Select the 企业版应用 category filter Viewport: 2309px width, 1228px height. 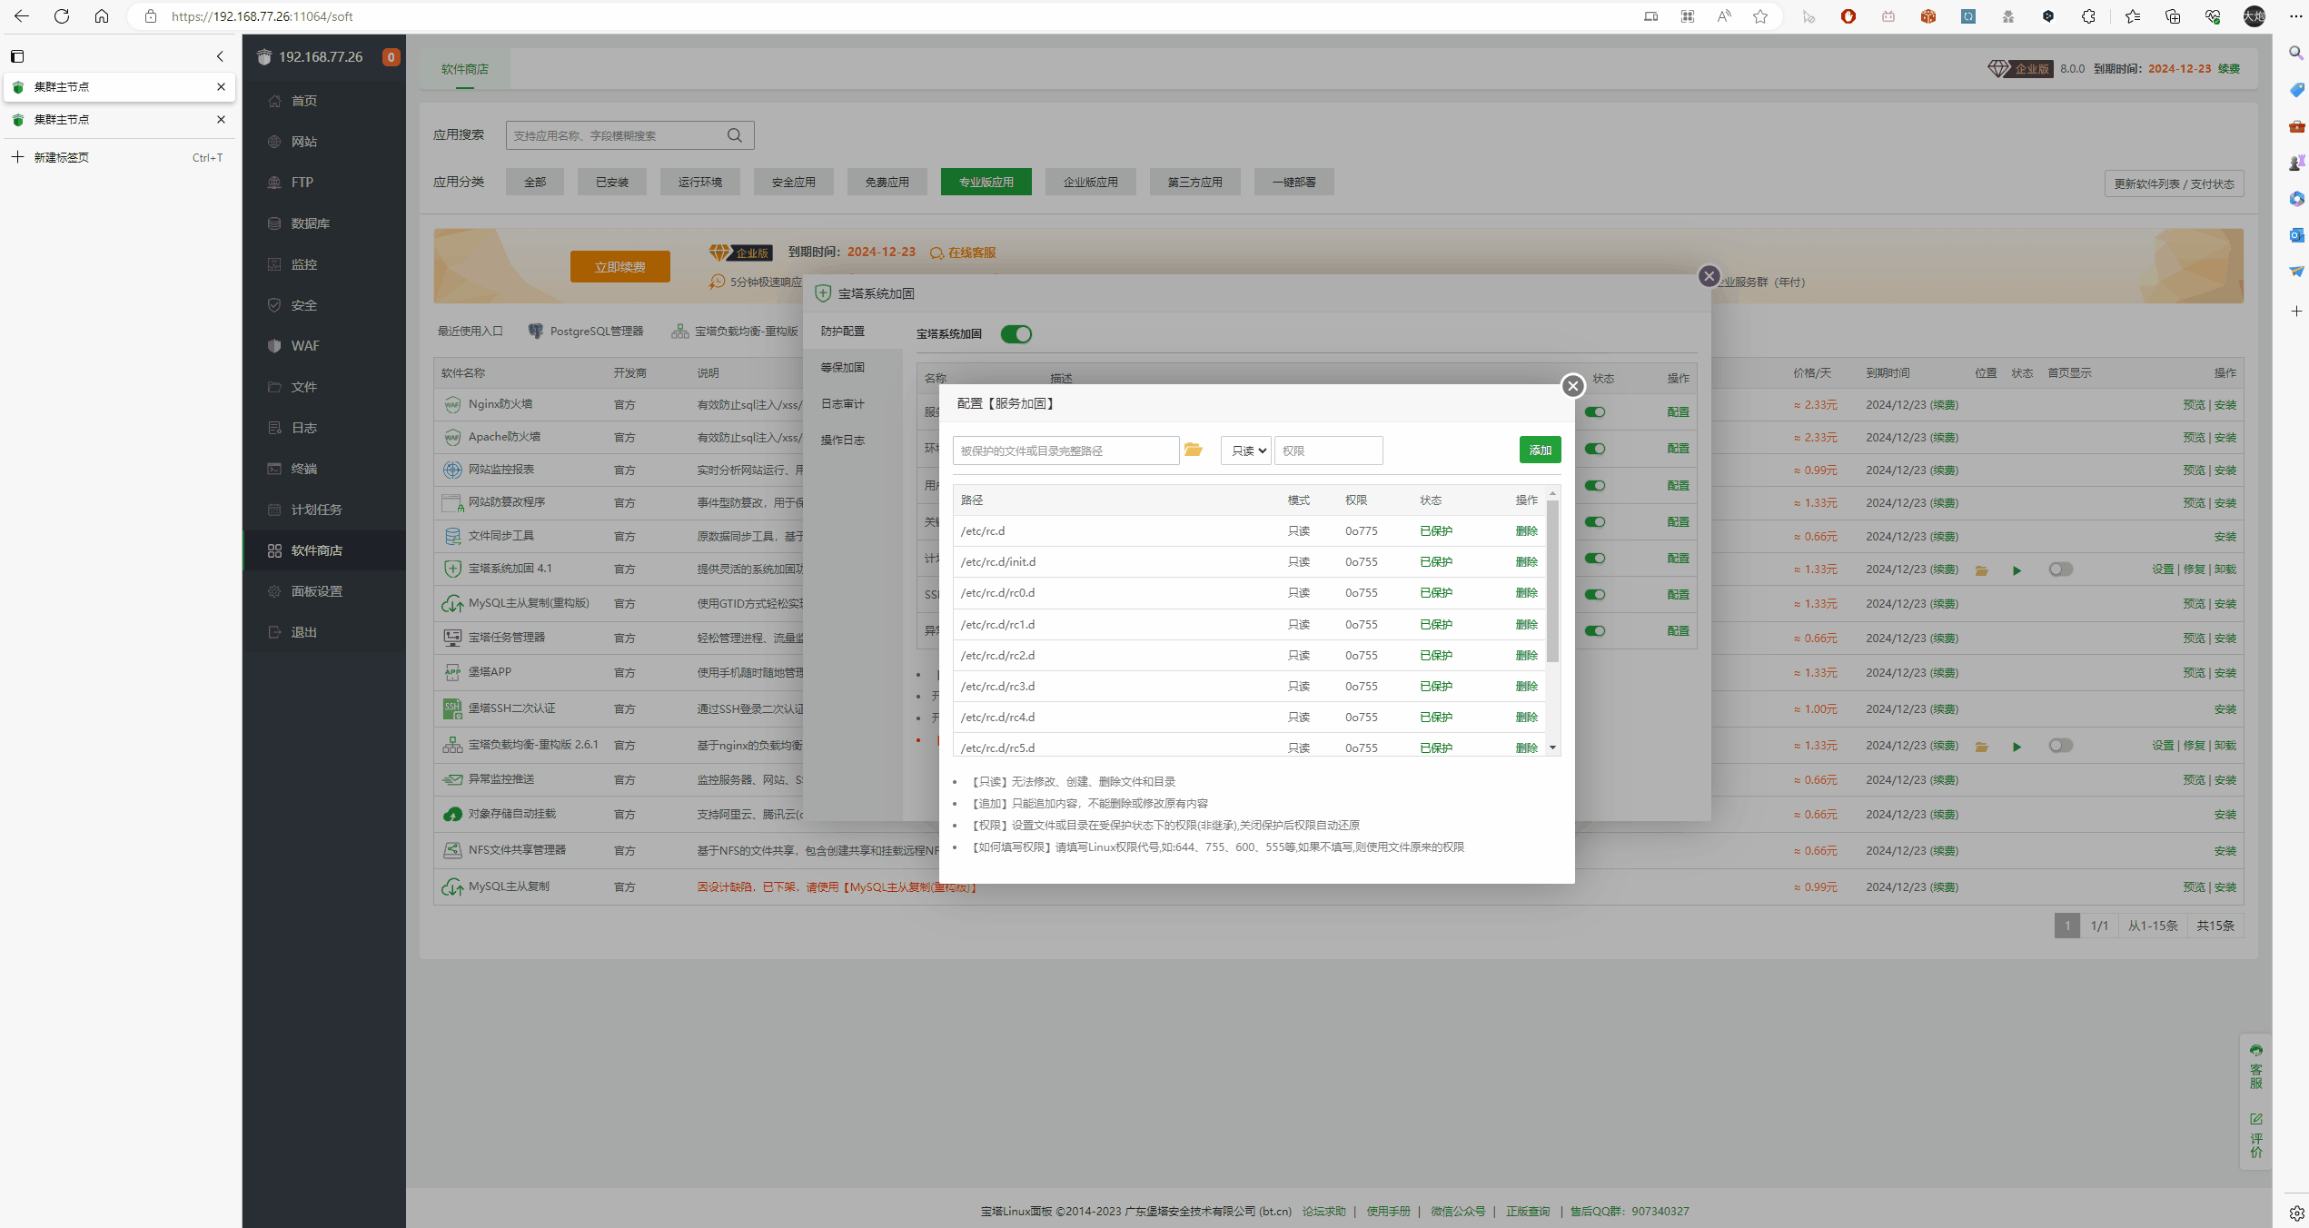click(1090, 182)
